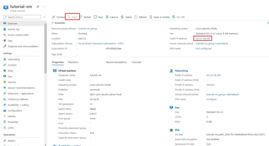Viewport: 269px width, 146px height.
Task: Switch to the Recommendations tab
Action: [x=116, y=62]
